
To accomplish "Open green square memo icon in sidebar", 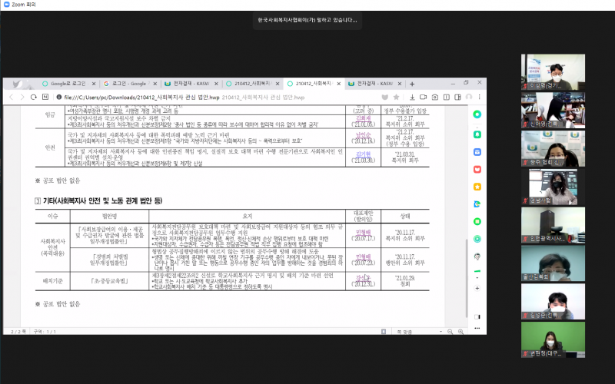I will (x=477, y=221).
